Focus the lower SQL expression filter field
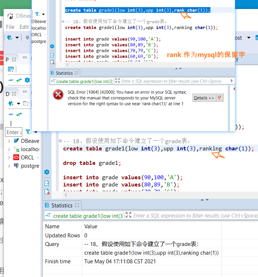This screenshot has width=258, height=277. (x=195, y=216)
